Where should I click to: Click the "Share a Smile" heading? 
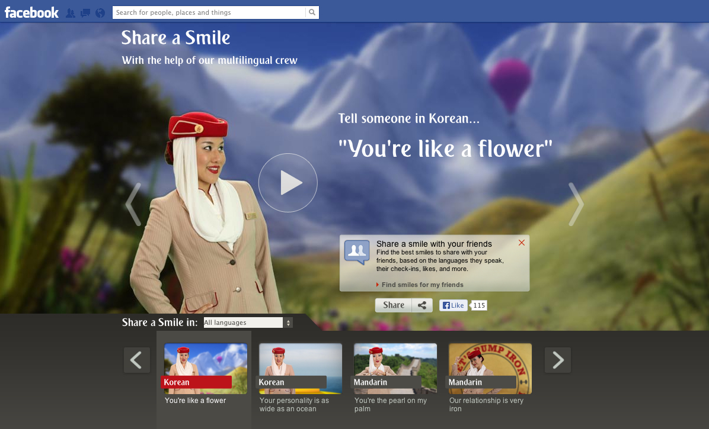[176, 38]
